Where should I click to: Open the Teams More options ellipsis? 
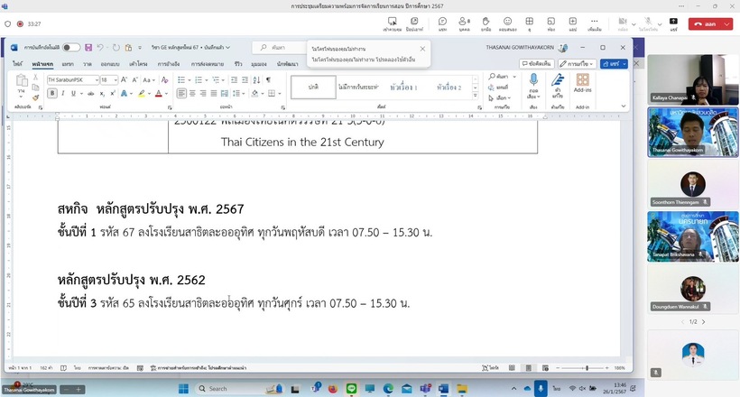click(594, 23)
